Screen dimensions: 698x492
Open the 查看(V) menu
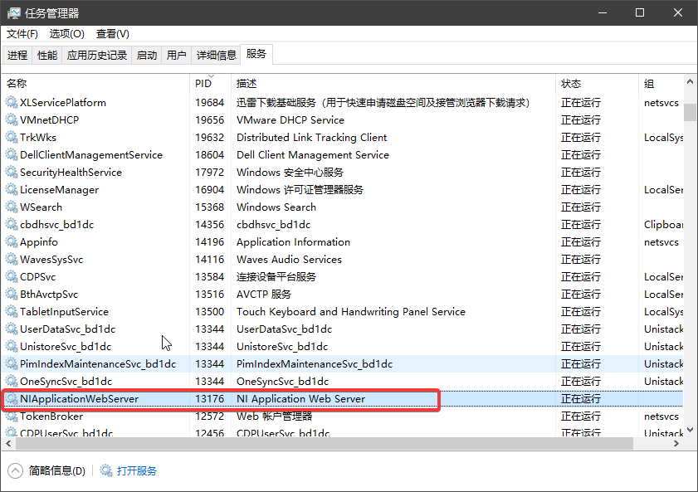pyautogui.click(x=113, y=34)
